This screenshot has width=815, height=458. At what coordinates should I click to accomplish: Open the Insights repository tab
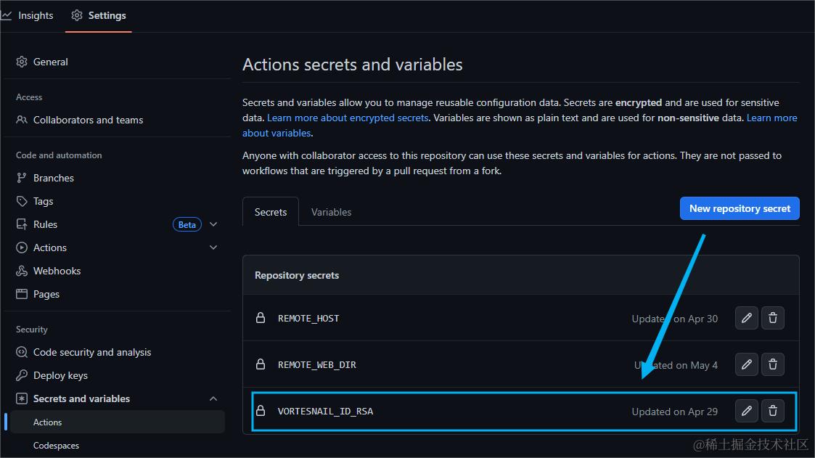tap(28, 15)
